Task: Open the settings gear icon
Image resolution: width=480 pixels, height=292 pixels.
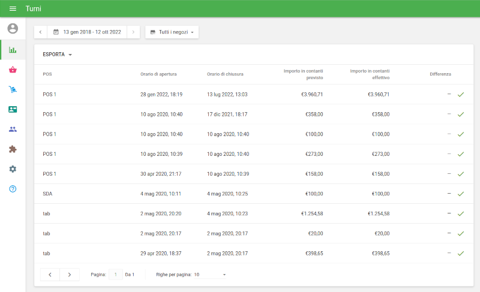Action: 13,169
